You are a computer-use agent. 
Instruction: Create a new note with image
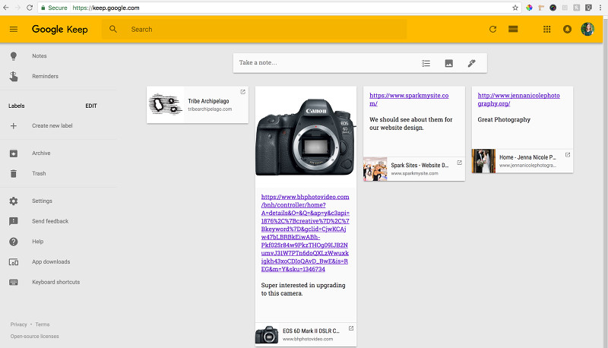448,63
